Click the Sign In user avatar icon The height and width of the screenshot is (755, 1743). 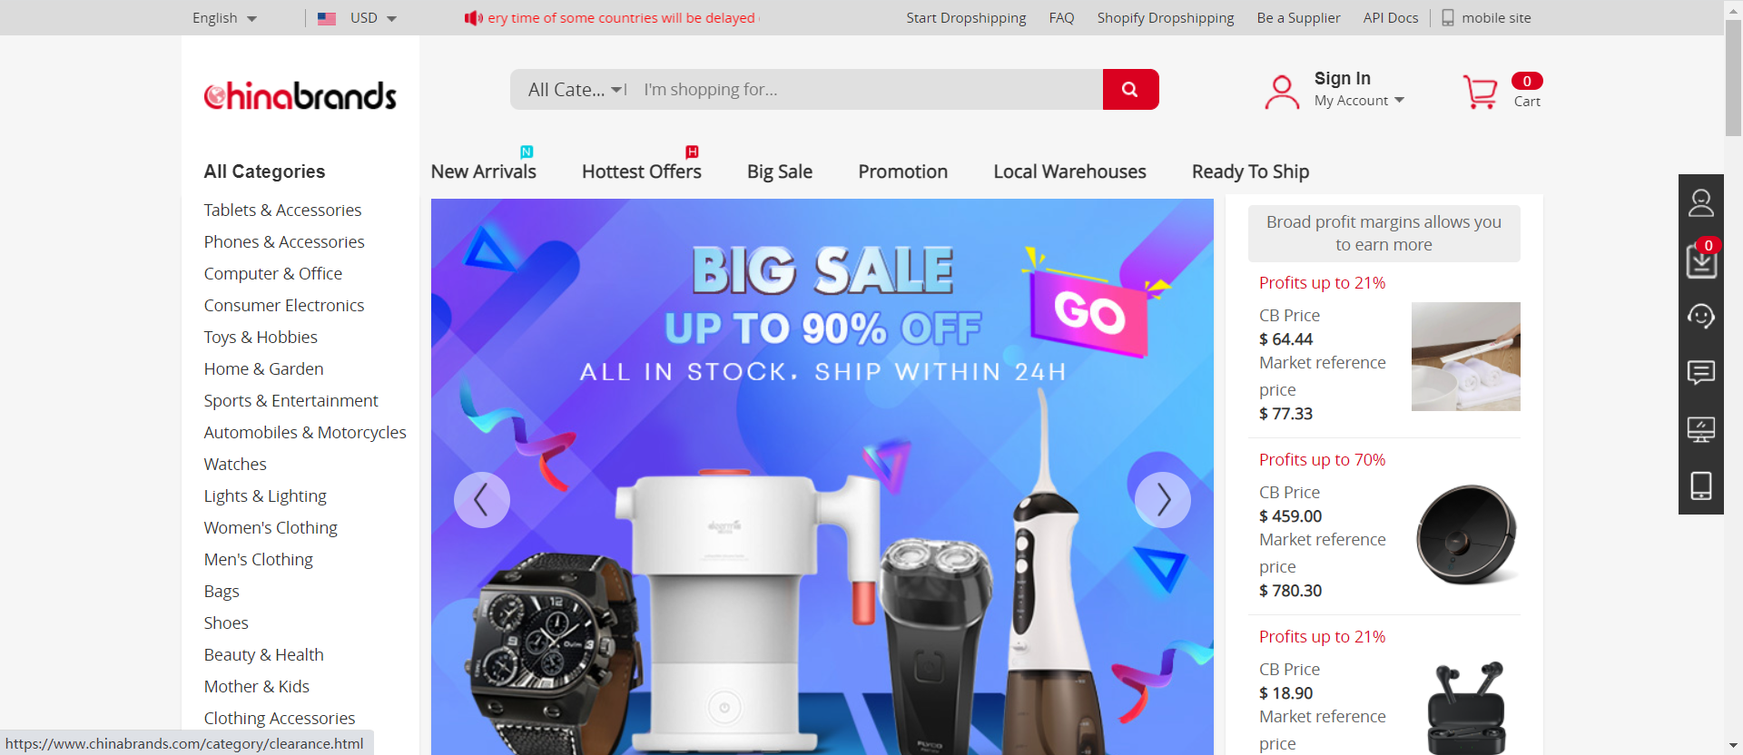(x=1282, y=92)
